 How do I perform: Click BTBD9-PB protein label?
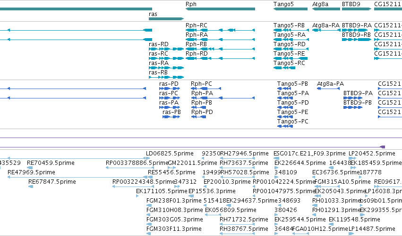tap(358, 103)
